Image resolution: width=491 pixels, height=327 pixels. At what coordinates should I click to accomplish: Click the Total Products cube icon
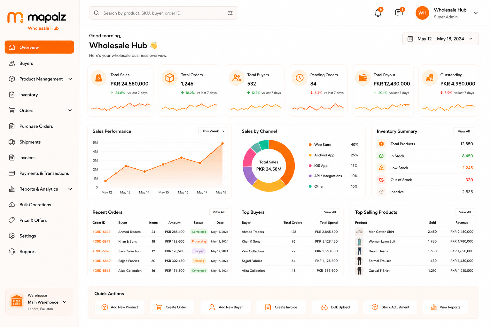point(381,144)
